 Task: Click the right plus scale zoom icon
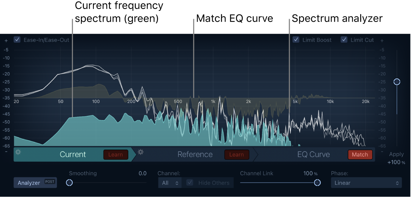pos(382,40)
